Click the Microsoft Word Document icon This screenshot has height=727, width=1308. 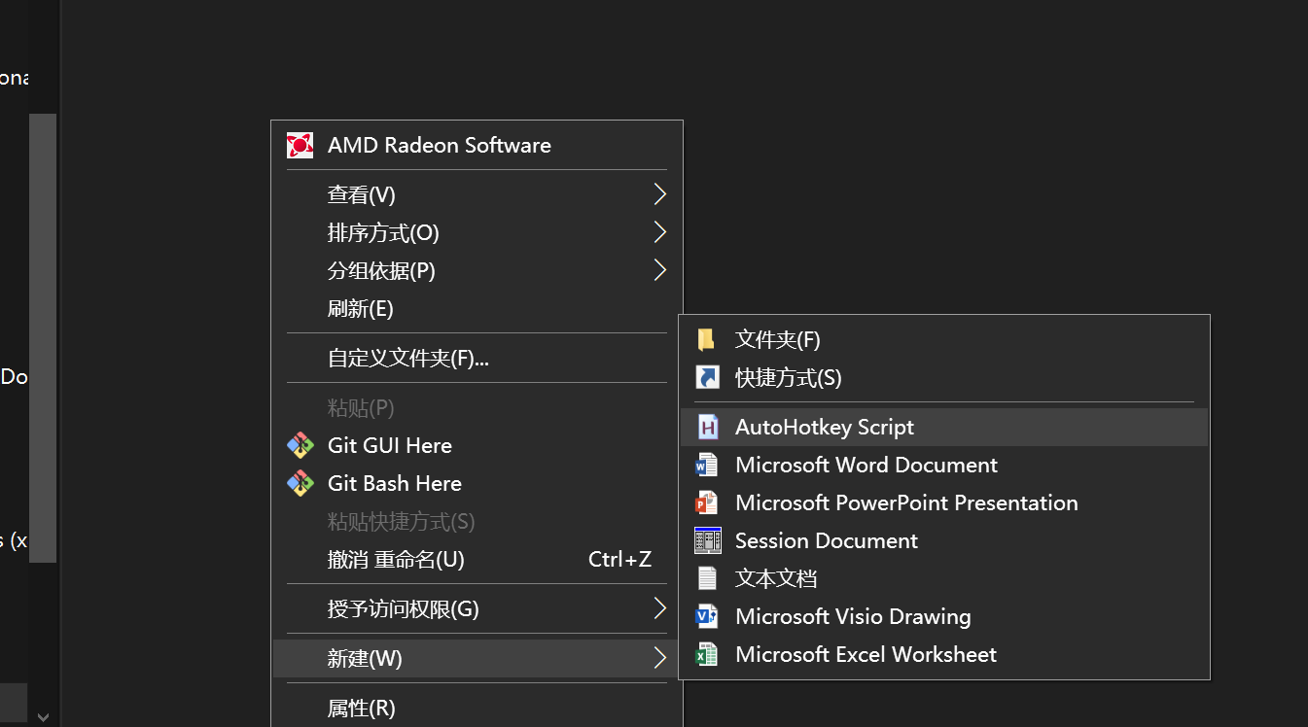[707, 465]
